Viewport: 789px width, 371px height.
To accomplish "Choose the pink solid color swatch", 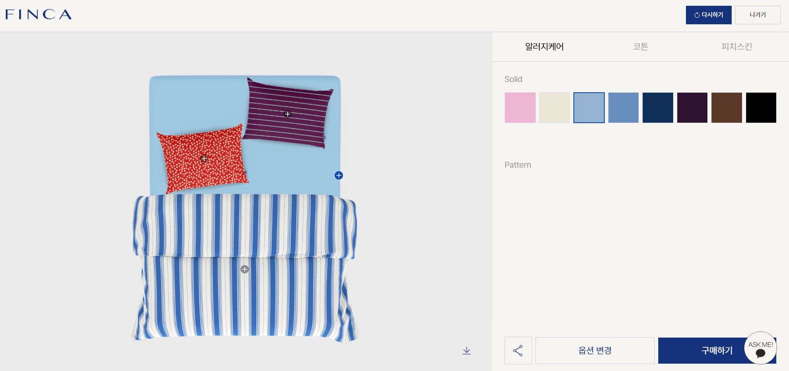I will point(520,107).
